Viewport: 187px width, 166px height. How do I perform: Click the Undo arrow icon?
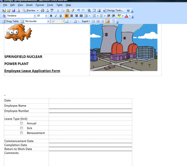click(x=78, y=10)
